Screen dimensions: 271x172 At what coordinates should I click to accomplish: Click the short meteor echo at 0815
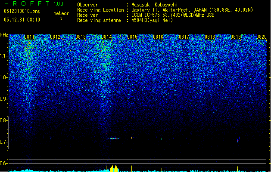click(132, 138)
